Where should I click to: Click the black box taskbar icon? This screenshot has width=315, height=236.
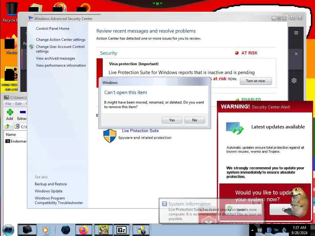coord(27,230)
